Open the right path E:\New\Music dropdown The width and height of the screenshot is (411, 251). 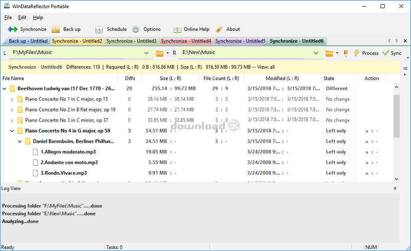(316, 53)
